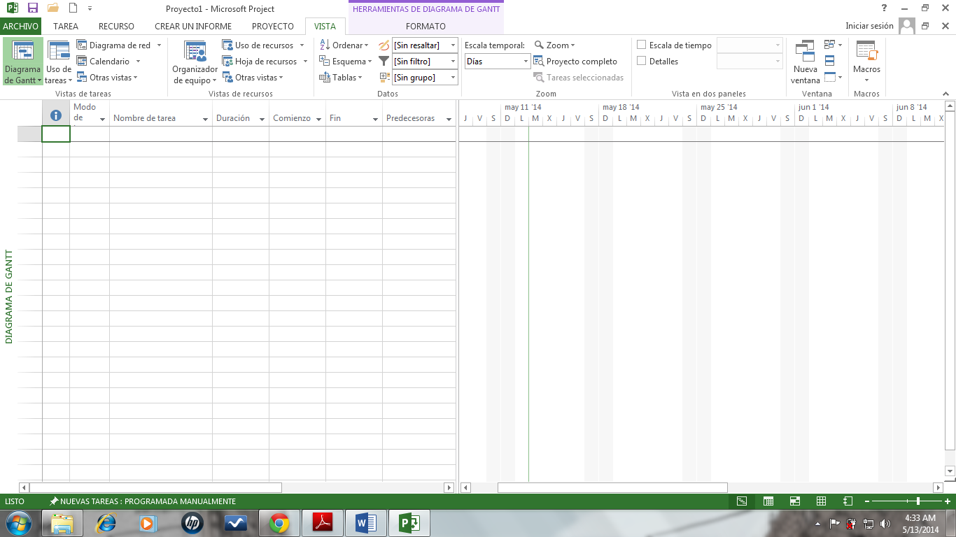Click the zoom slider in status bar
Screen dimensions: 956x537
[x=918, y=501]
